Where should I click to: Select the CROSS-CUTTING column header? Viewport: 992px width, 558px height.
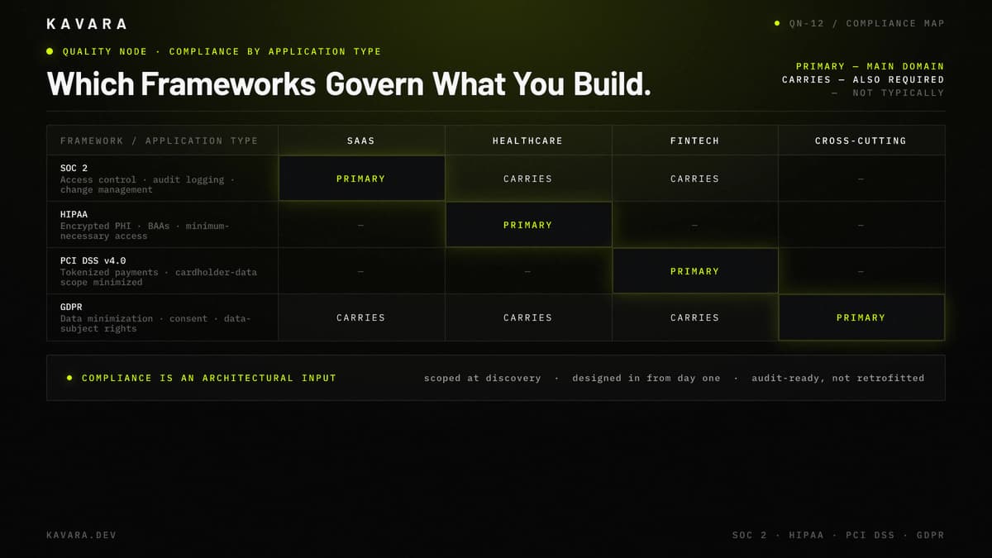861,141
